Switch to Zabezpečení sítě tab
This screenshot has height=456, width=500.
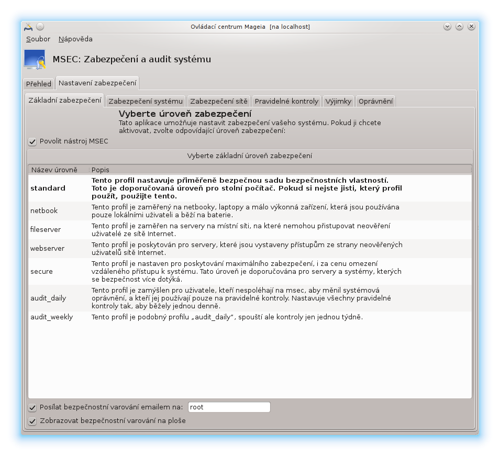point(219,101)
